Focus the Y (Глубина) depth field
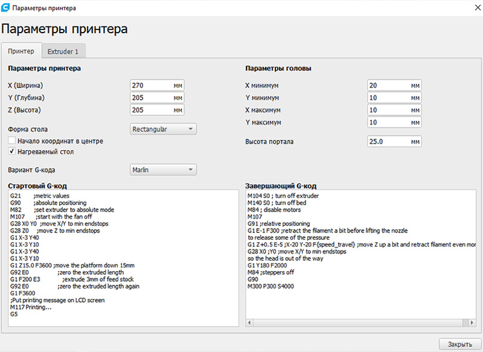Image resolution: width=483 pixels, height=352 pixels. point(151,98)
